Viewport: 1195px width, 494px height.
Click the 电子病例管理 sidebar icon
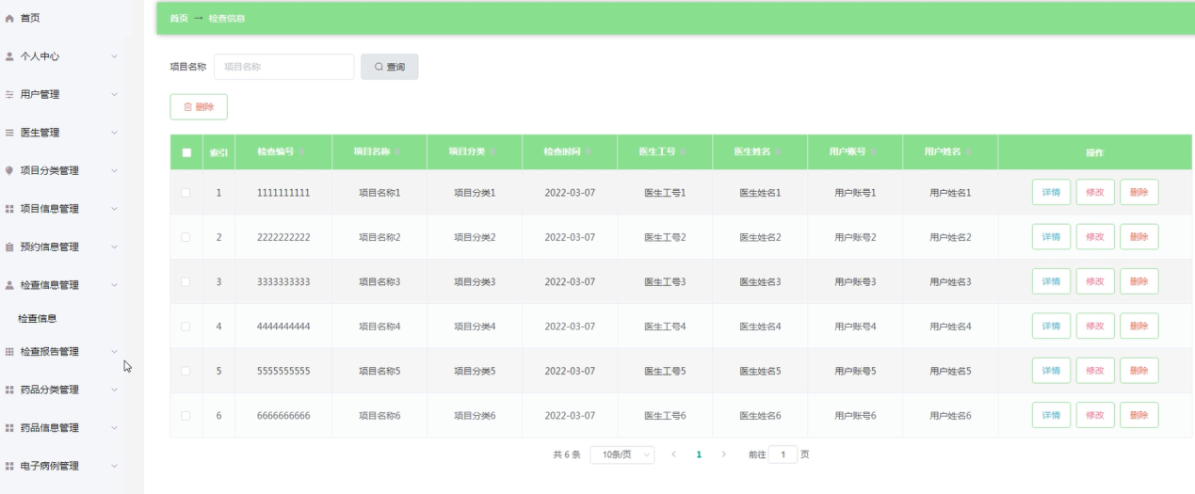9,466
